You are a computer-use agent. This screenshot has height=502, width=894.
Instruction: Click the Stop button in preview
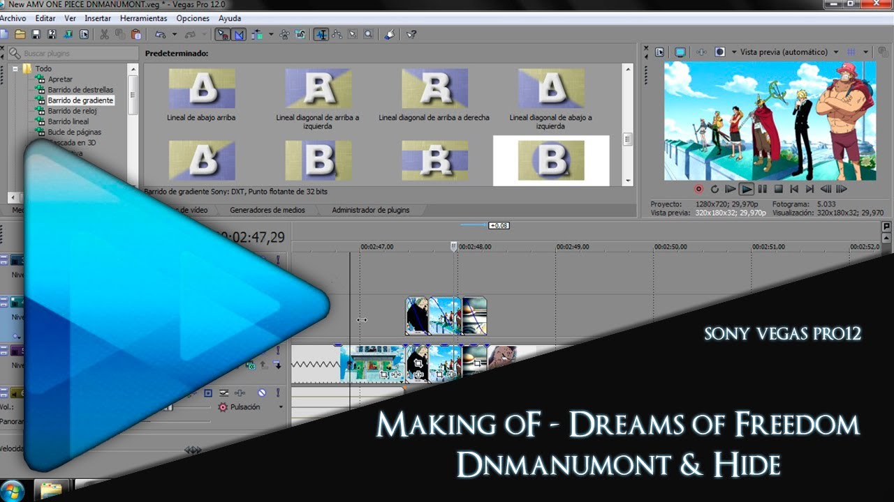[778, 188]
